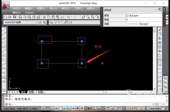Toggle layer lock padlock icon

pyautogui.click(x=65, y=22)
